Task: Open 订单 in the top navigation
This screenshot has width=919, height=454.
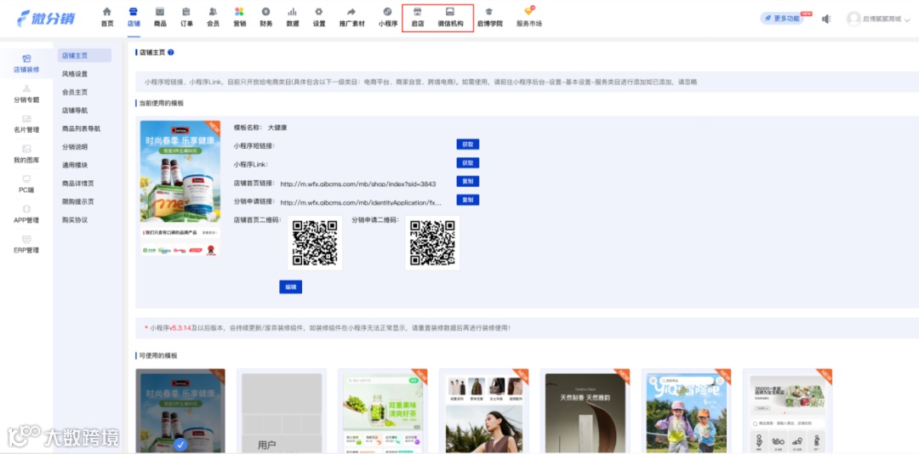Action: coord(186,17)
